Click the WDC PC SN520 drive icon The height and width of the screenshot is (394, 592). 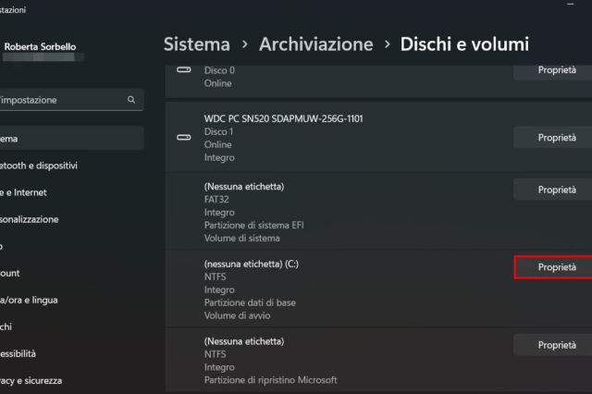tap(183, 138)
